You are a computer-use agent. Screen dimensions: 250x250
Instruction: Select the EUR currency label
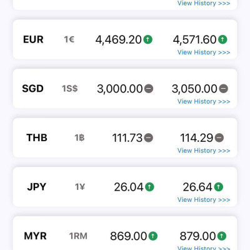33,39
